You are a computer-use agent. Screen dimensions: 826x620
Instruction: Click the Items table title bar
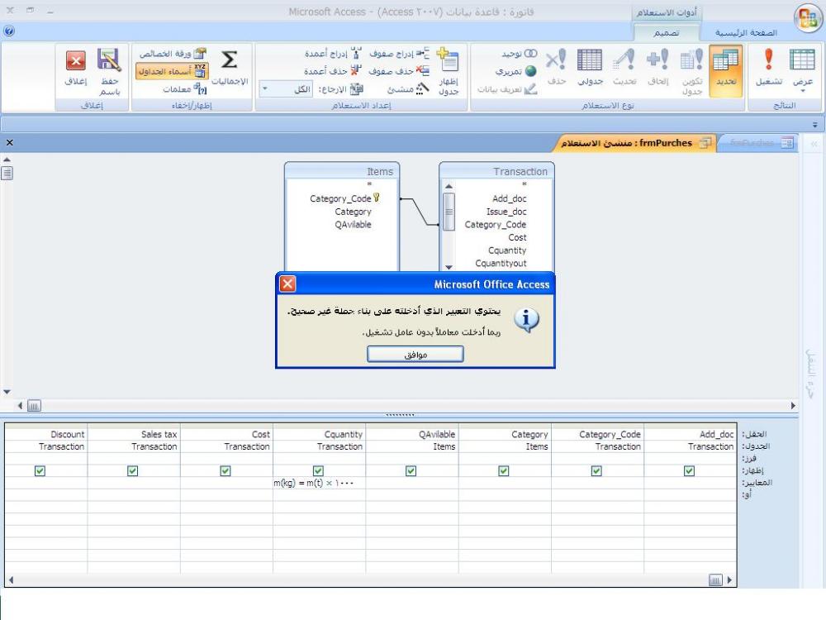coord(342,171)
